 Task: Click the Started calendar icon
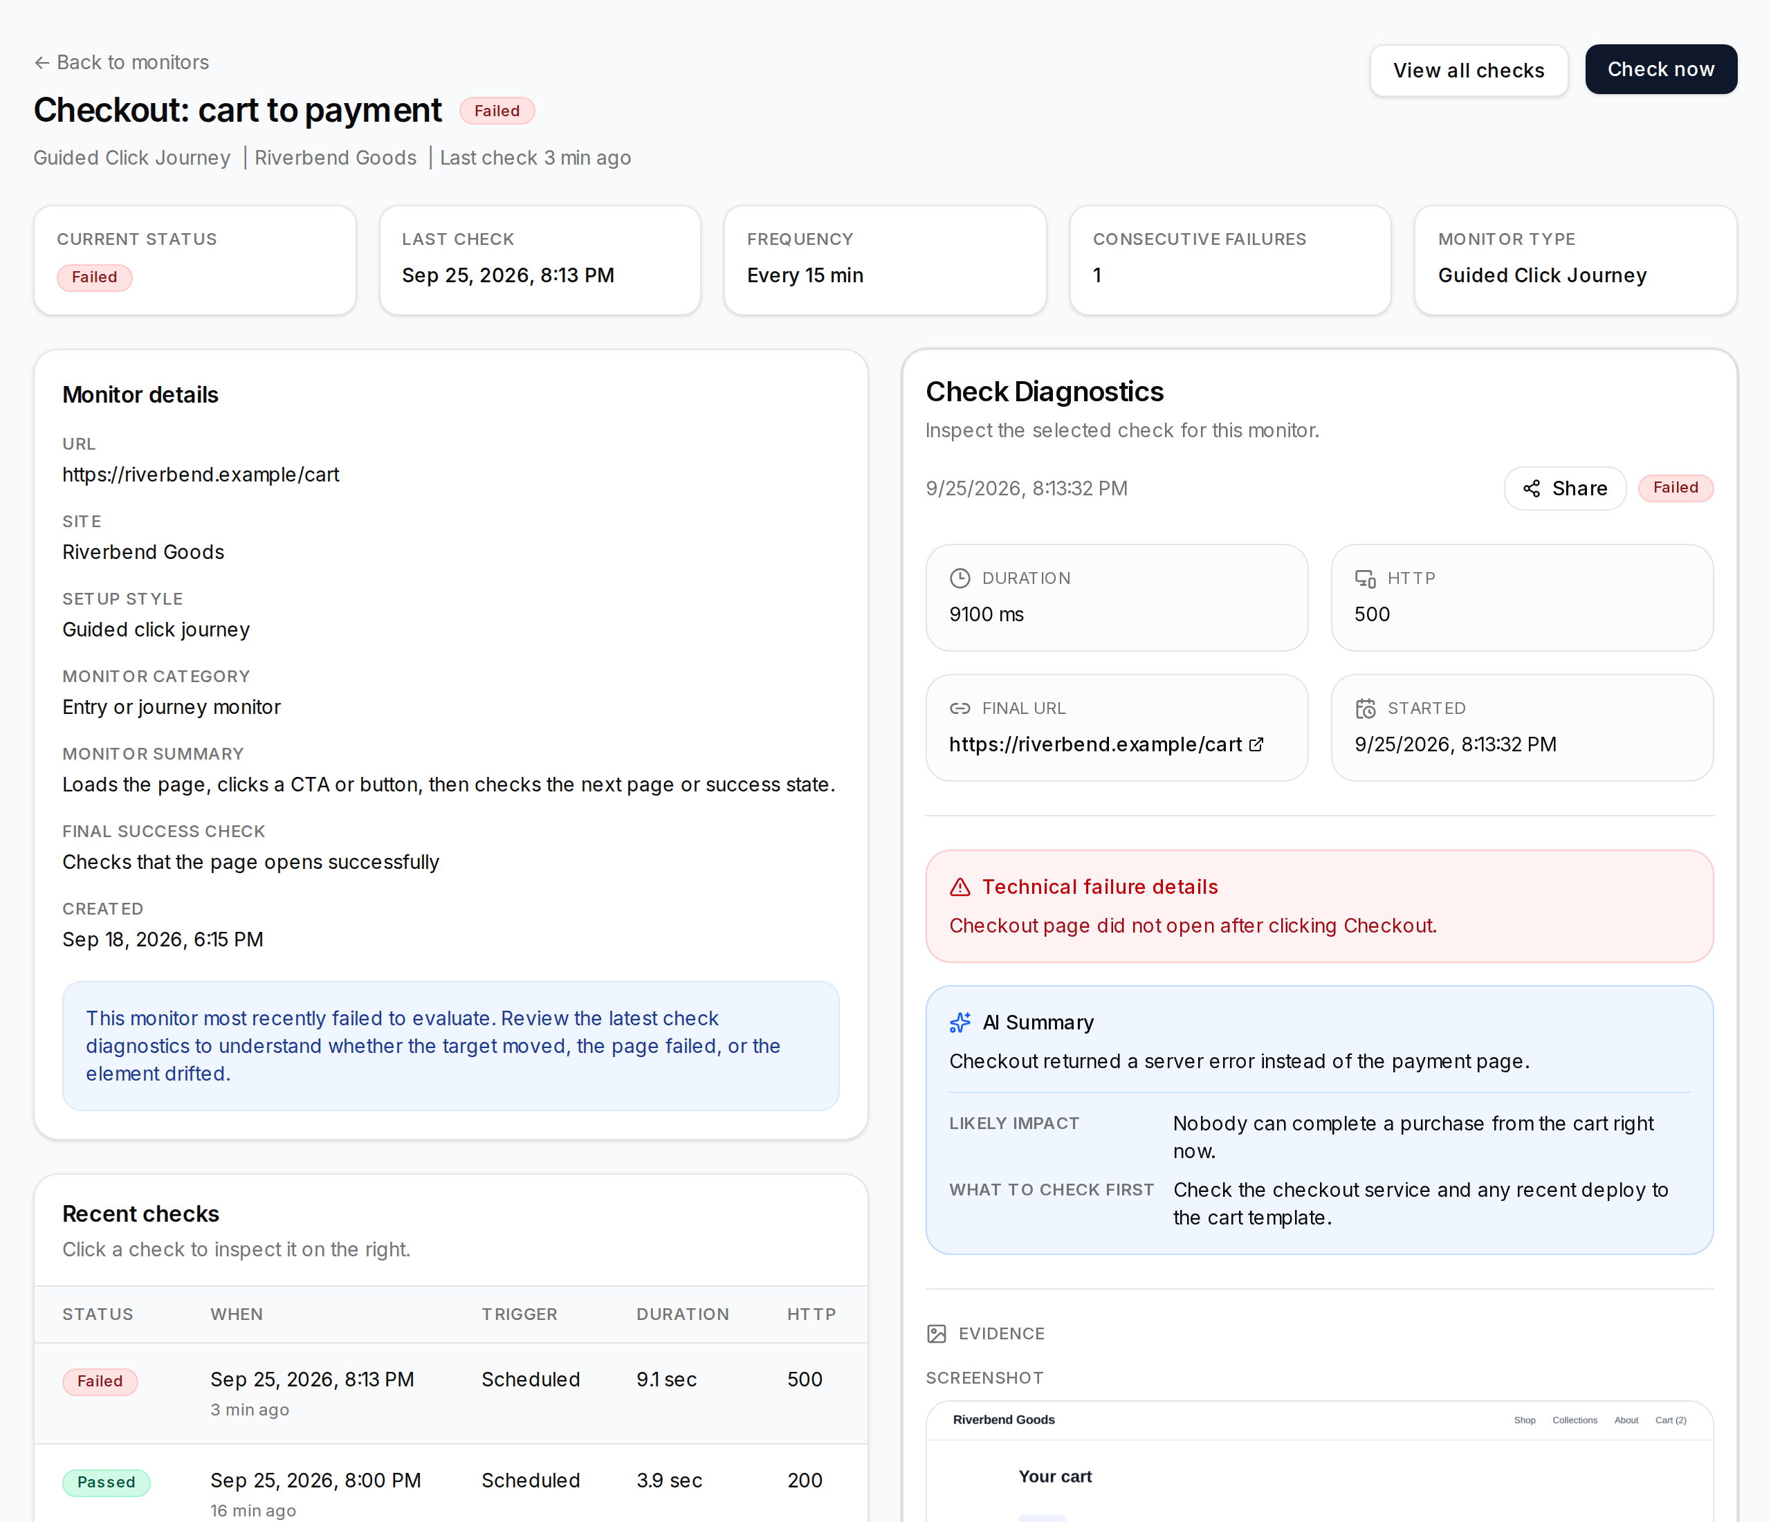[x=1365, y=708]
